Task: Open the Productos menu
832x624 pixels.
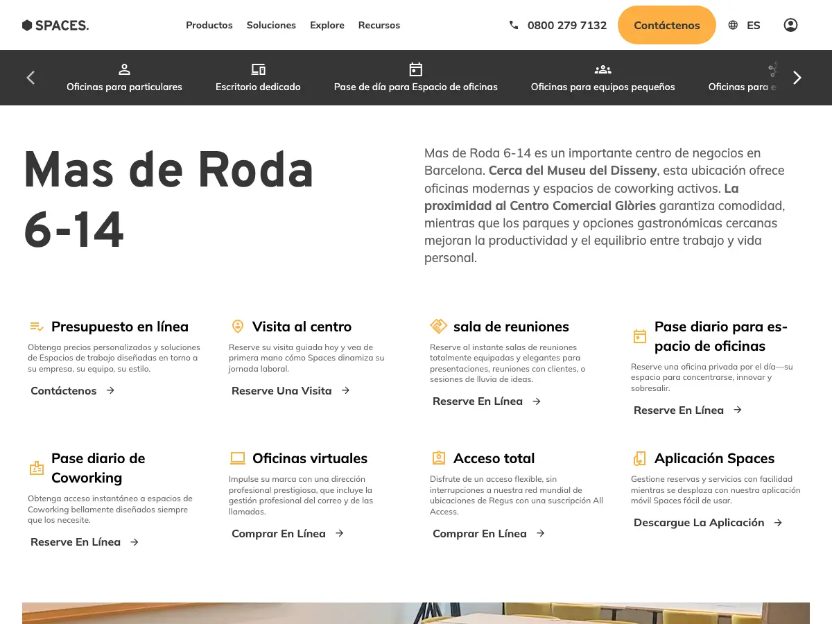Action: pyautogui.click(x=209, y=25)
